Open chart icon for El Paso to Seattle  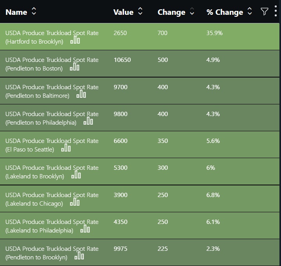pyautogui.click(x=66, y=148)
